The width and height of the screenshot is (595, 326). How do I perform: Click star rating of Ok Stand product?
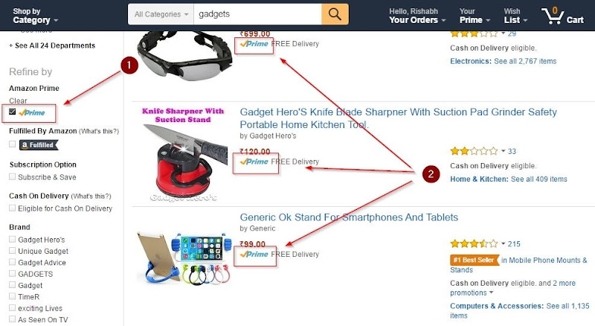[x=474, y=243]
